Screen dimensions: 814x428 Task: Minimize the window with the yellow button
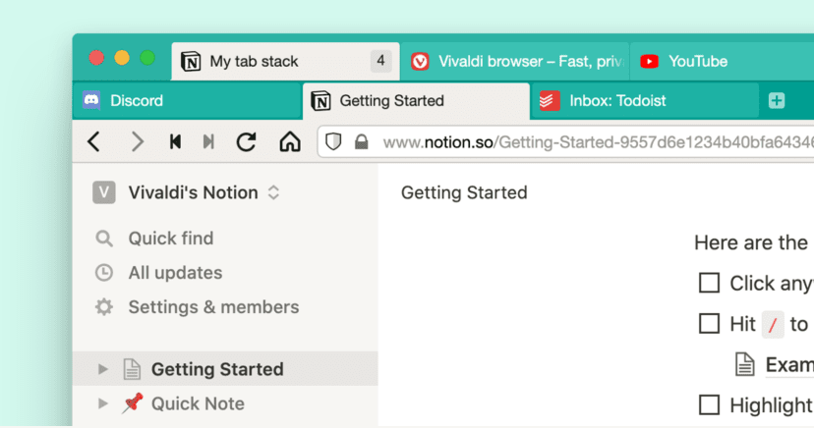(x=122, y=58)
